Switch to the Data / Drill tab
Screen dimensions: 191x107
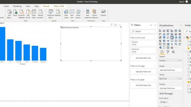coord(59,6)
